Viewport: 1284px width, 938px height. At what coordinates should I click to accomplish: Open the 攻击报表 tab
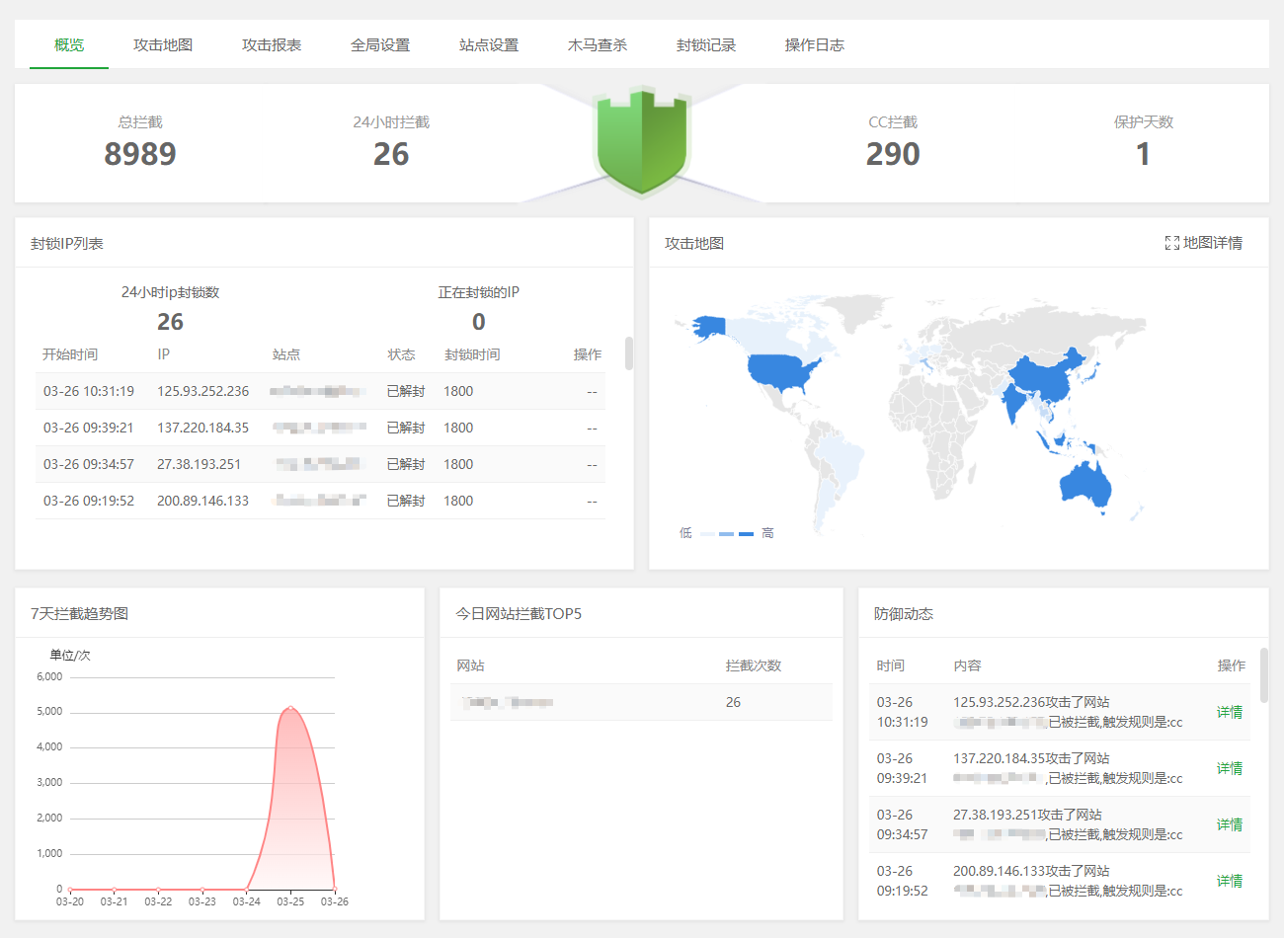click(272, 45)
